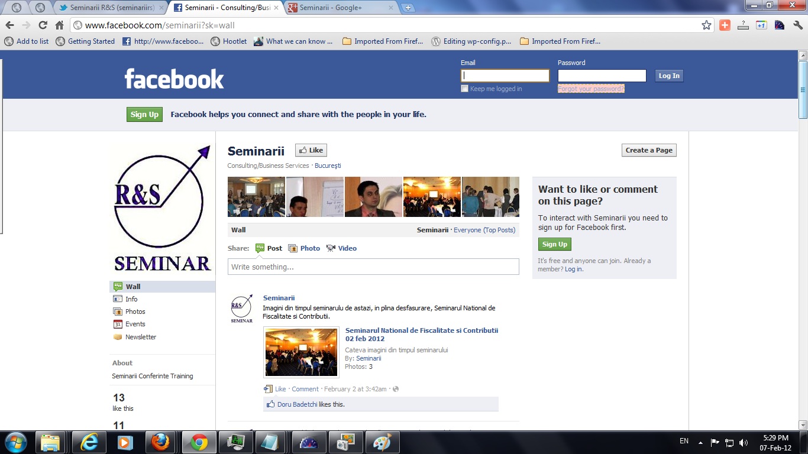Image resolution: width=808 pixels, height=454 pixels.
Task: Click Forgot your password link
Action: coord(591,89)
